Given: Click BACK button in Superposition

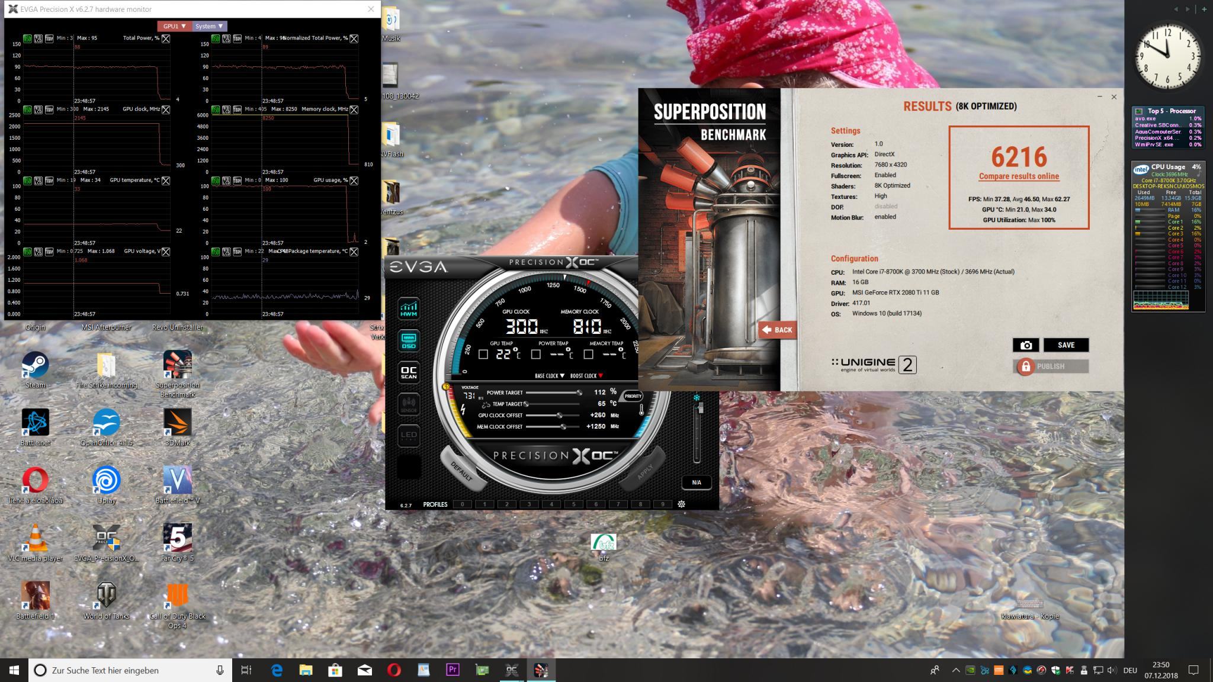Looking at the screenshot, I should (777, 330).
